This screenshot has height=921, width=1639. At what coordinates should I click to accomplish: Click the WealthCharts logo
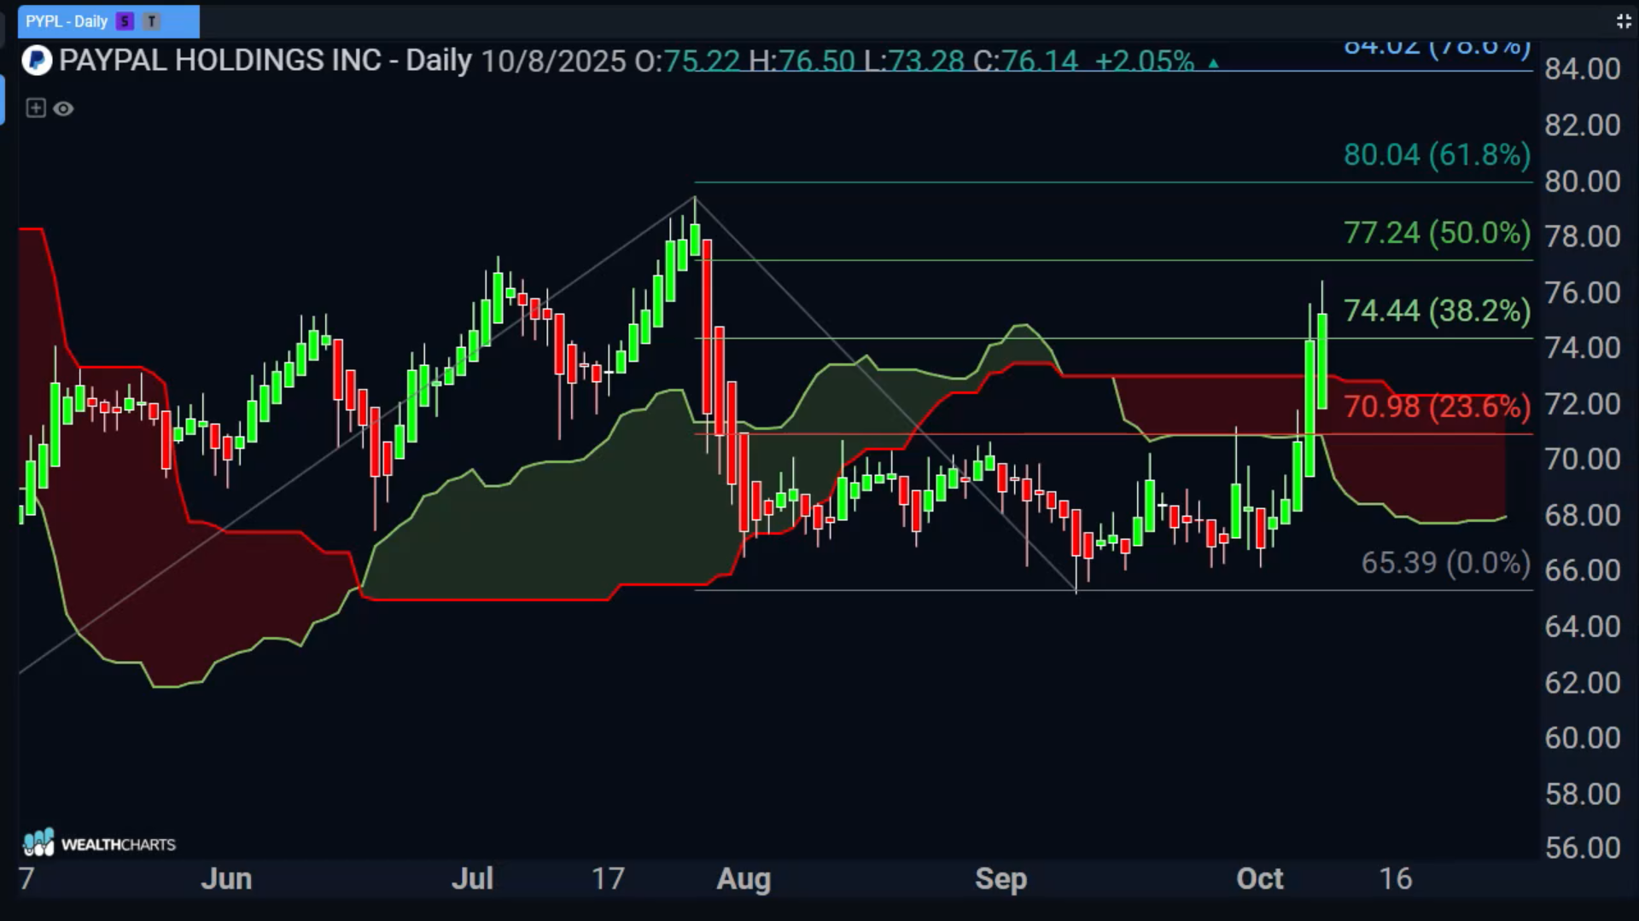point(99,843)
